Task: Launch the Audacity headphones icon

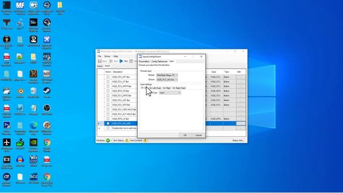Action: click(20, 160)
